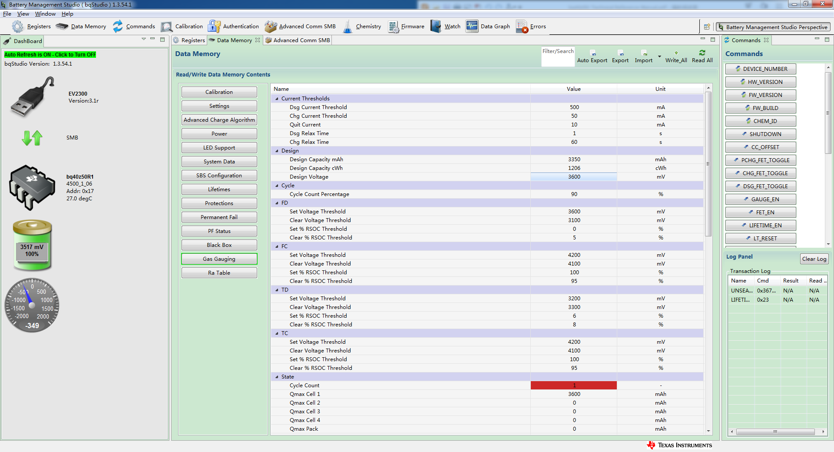Viewport: 834px width, 452px height.
Task: Collapse the TD group
Action: coord(277,290)
